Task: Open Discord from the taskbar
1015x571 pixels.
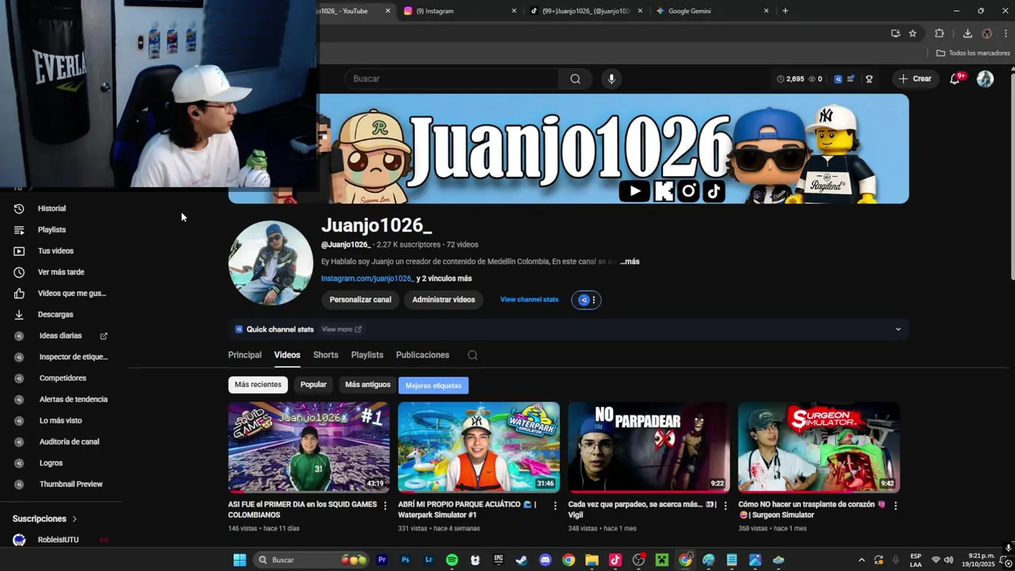Action: pos(545,560)
